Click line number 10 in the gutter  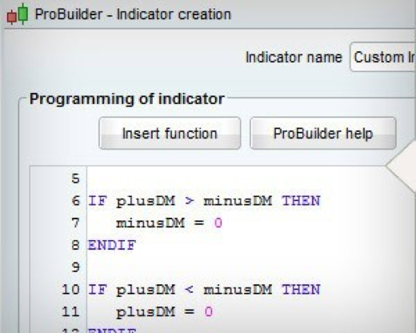pos(70,290)
